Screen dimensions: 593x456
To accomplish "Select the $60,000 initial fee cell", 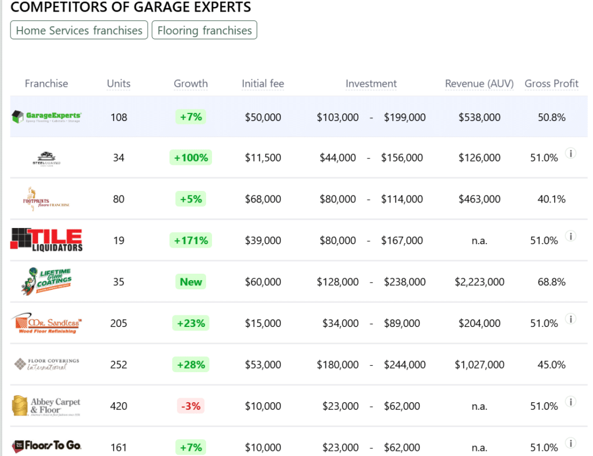I will [263, 282].
